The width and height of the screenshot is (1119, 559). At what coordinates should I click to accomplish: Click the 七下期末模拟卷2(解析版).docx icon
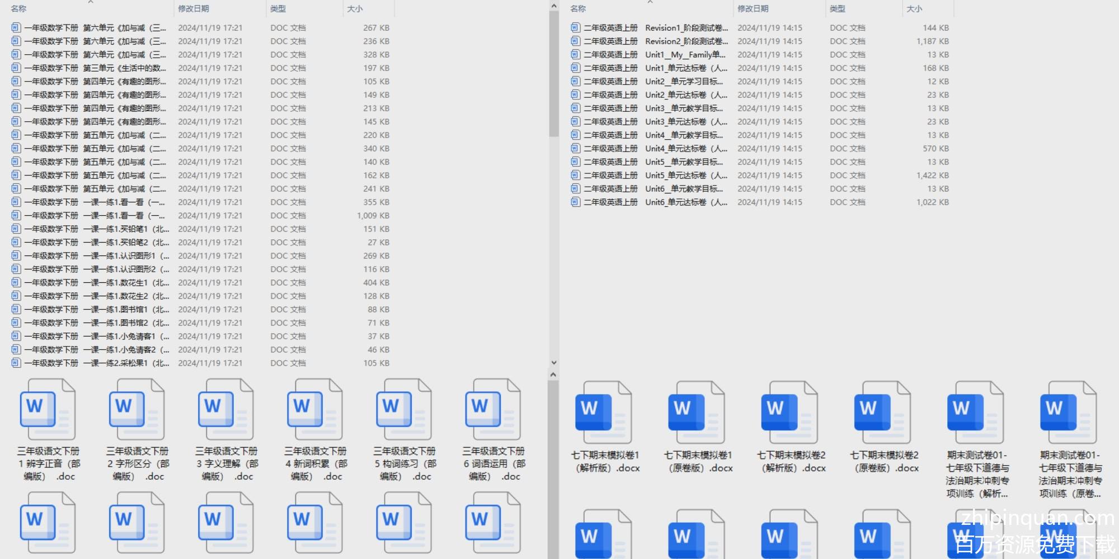coord(790,412)
